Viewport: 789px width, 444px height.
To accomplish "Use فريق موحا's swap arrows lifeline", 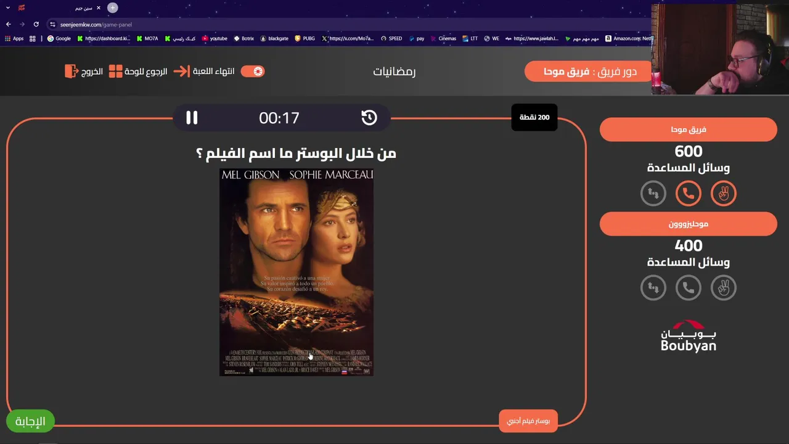I will [653, 194].
